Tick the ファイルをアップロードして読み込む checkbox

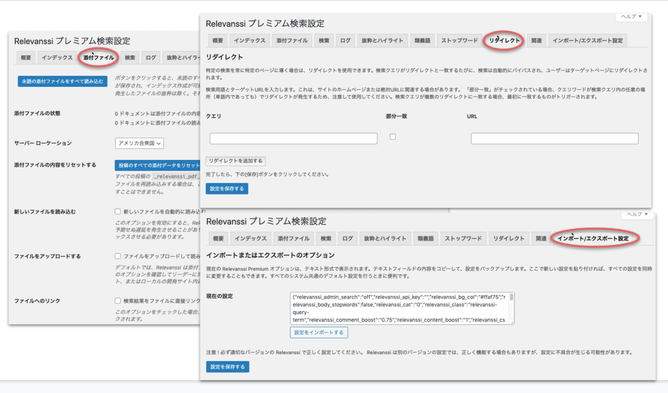tap(118, 256)
